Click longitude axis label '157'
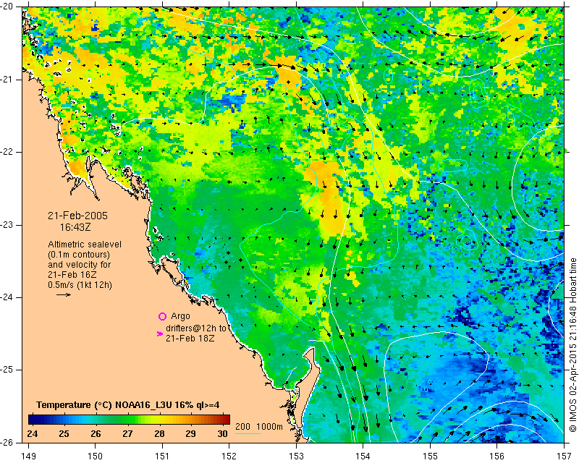Image resolution: width=579 pixels, height=463 pixels. (x=565, y=456)
